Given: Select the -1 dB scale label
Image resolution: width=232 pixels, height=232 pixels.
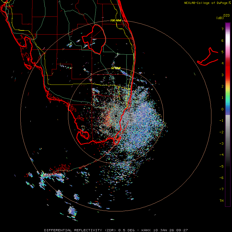Looking at the screenshot, I should coord(221,121).
